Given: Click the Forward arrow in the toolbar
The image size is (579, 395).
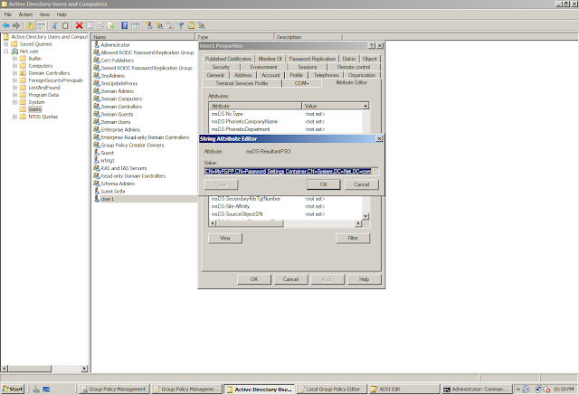Looking at the screenshot, I should click(16, 25).
